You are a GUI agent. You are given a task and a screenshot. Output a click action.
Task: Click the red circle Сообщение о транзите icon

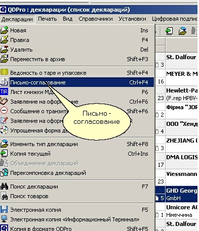click(x=4, y=111)
